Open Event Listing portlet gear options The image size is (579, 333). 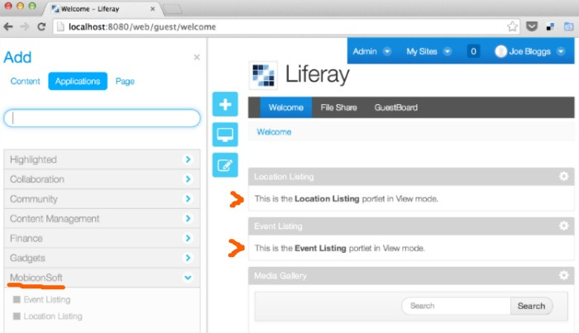(x=563, y=226)
